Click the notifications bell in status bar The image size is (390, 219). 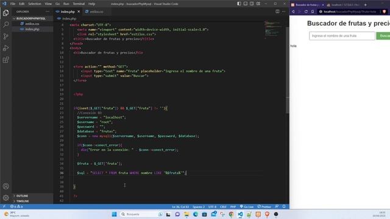(x=284, y=207)
